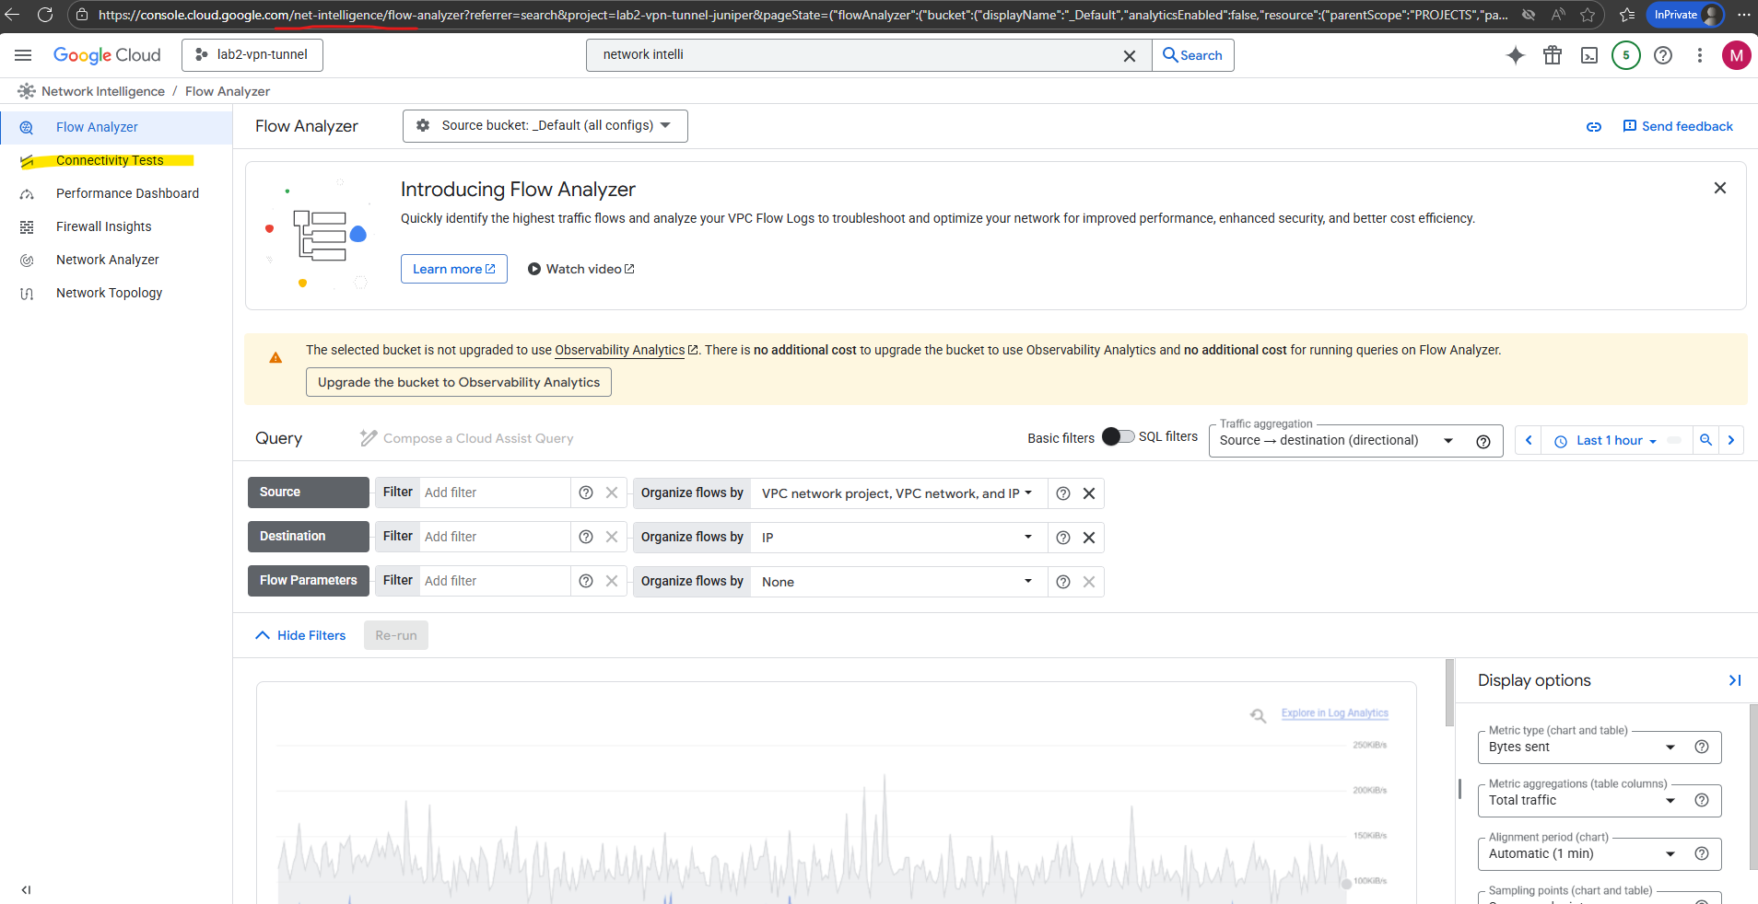Image resolution: width=1758 pixels, height=904 pixels.
Task: Clear the Destination filter
Action: point(612,537)
